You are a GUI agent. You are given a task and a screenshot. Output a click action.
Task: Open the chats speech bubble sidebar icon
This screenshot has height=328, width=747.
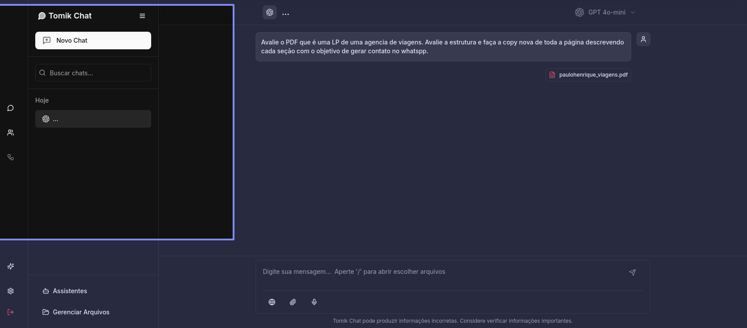pyautogui.click(x=11, y=108)
